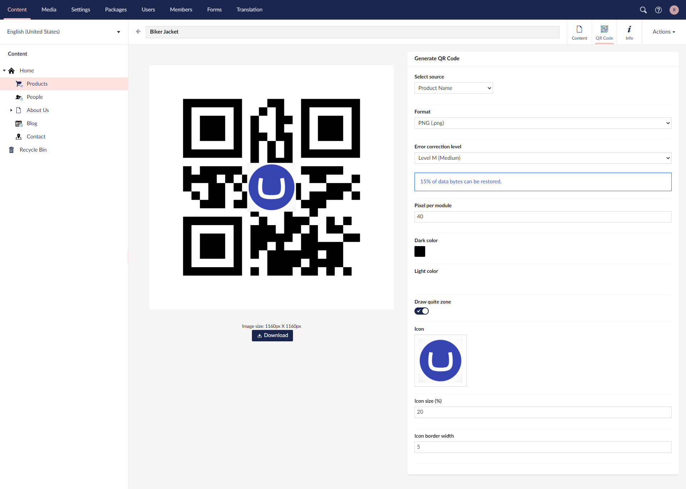686x489 pixels.
Task: Click the Icon border width field
Action: click(x=543, y=447)
